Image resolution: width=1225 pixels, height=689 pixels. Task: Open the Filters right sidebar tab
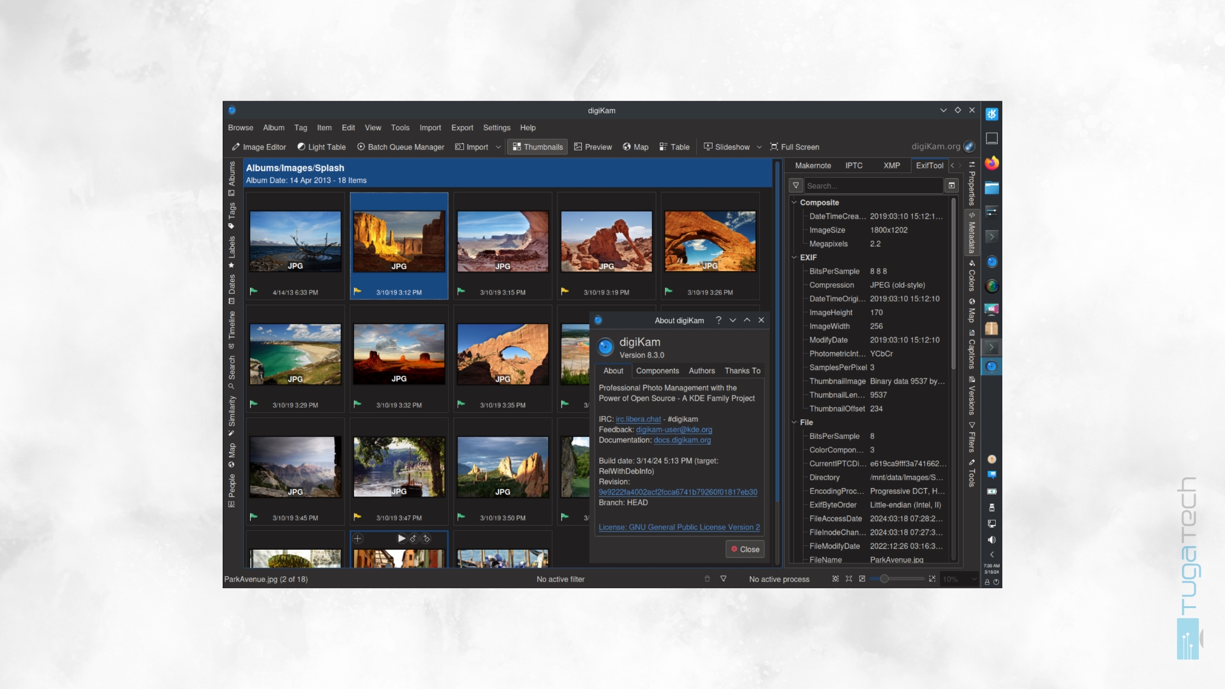point(972,437)
